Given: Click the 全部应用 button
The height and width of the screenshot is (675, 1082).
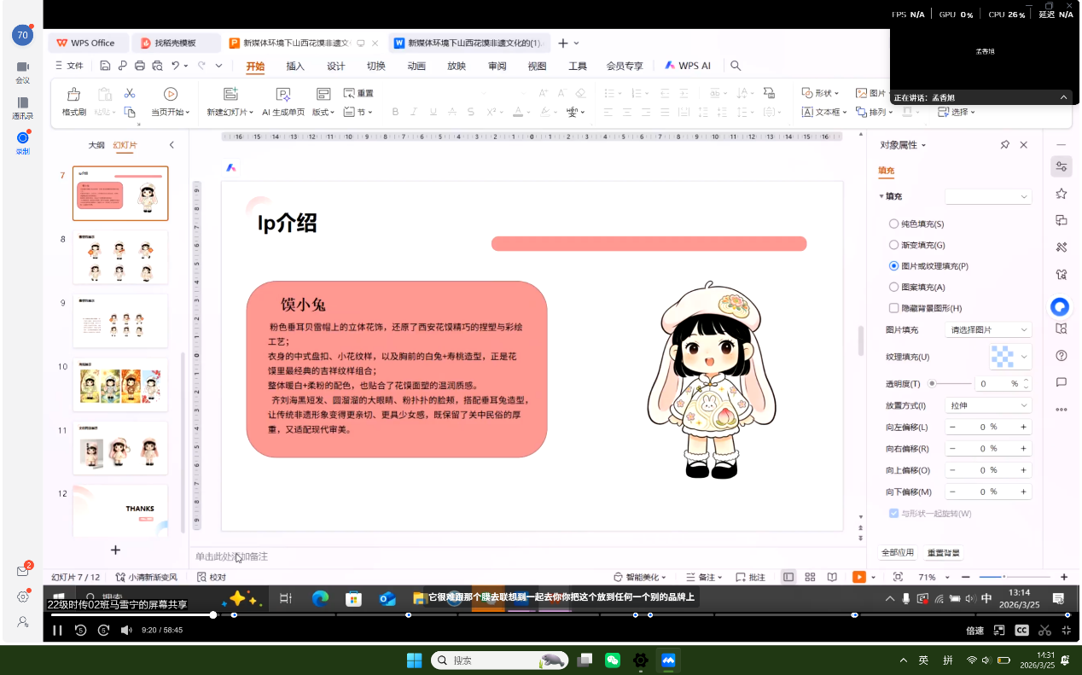Looking at the screenshot, I should 898,553.
